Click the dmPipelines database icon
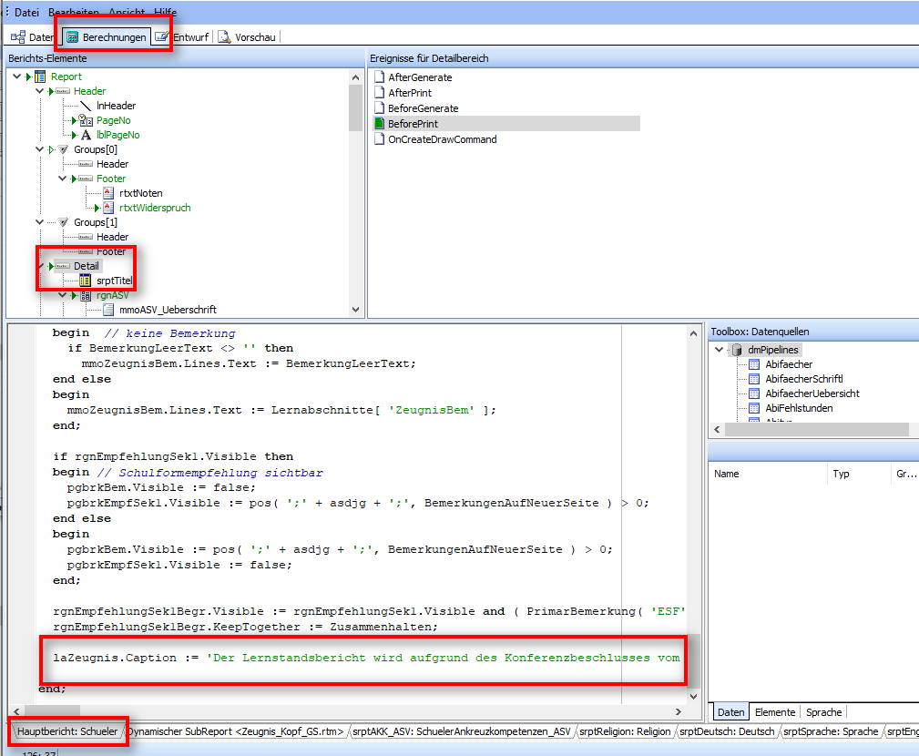 point(737,350)
